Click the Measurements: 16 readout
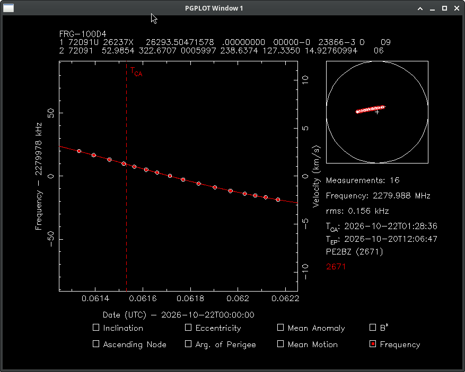 click(363, 180)
